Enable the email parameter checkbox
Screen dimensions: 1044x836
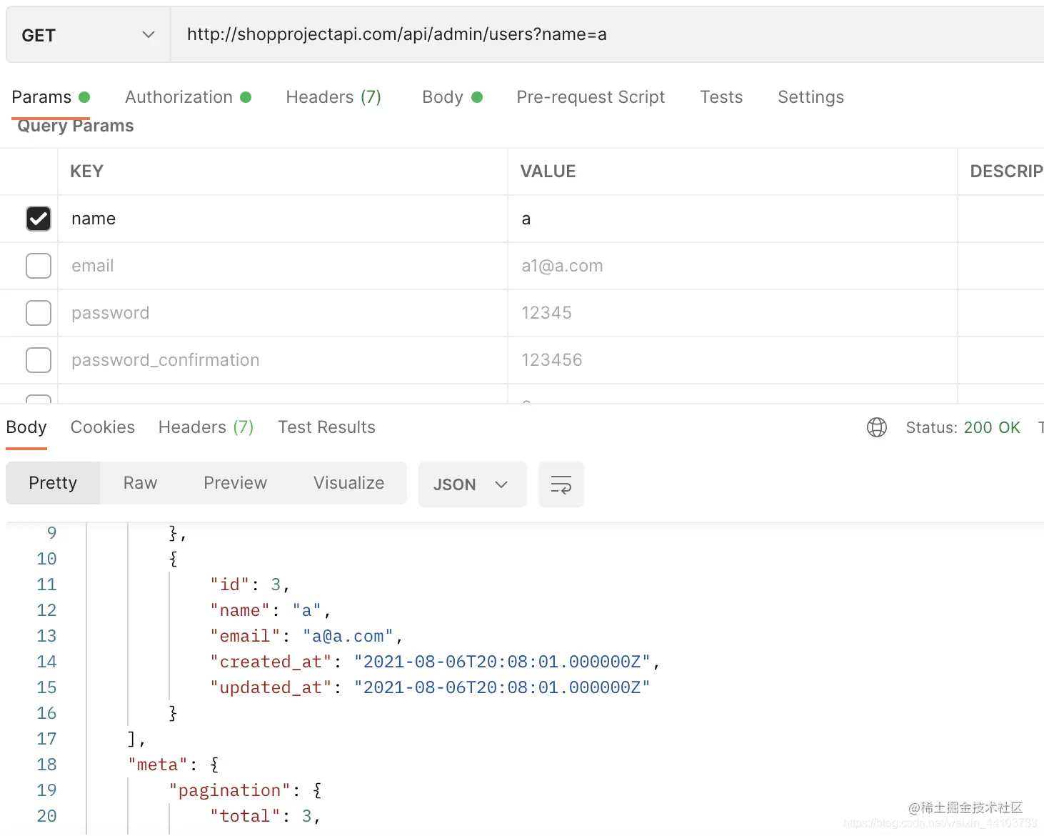pyautogui.click(x=39, y=266)
